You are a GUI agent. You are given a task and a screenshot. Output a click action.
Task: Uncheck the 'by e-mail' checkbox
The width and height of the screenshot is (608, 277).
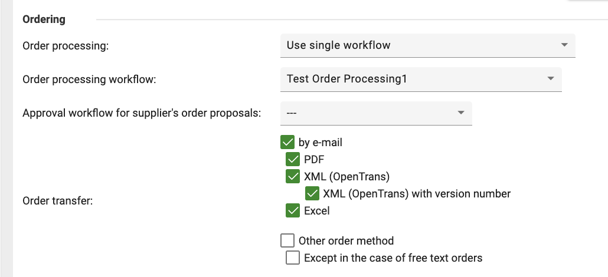point(287,143)
